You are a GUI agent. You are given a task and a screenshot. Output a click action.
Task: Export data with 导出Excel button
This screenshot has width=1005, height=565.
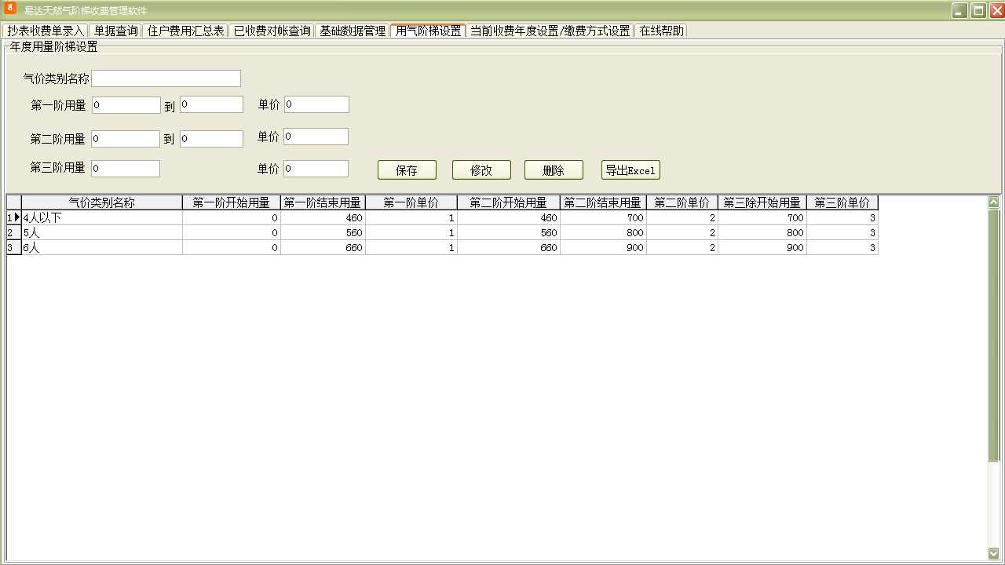coord(630,170)
